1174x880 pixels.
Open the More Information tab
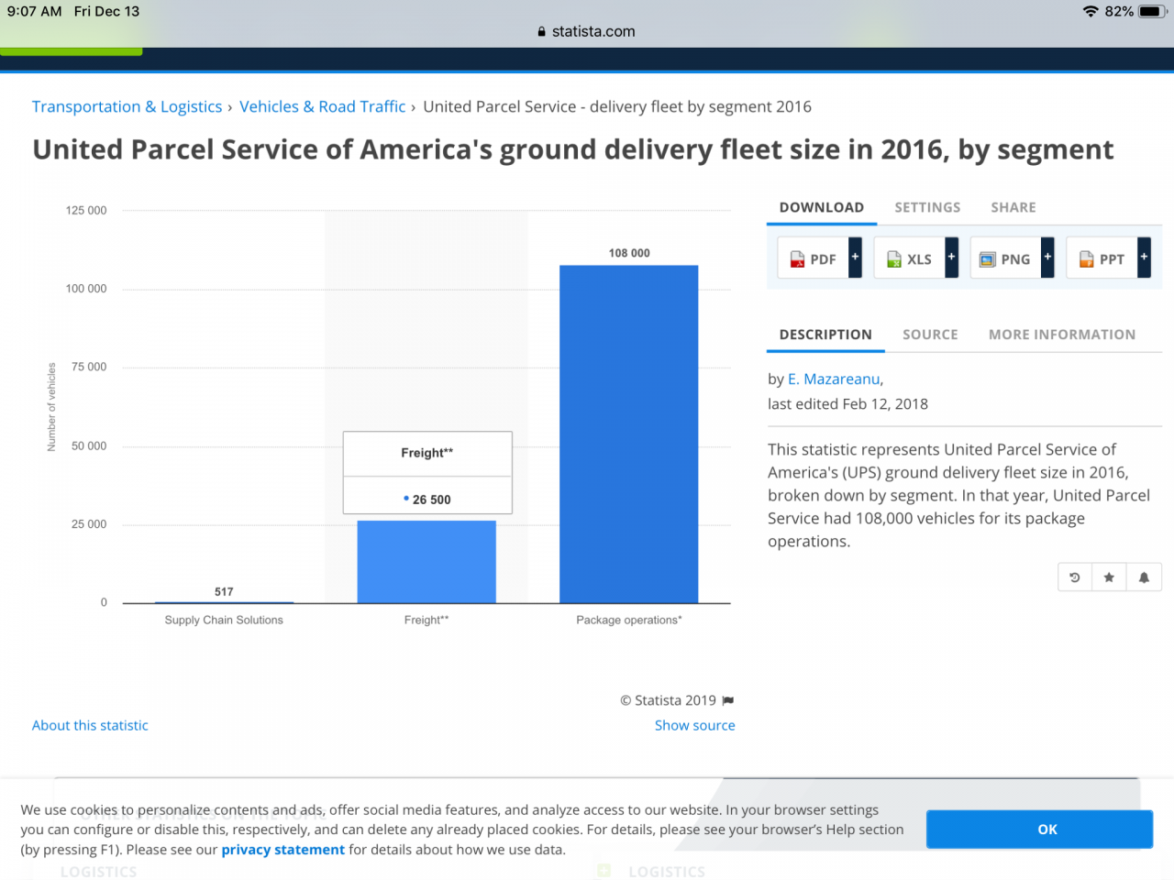(1062, 335)
